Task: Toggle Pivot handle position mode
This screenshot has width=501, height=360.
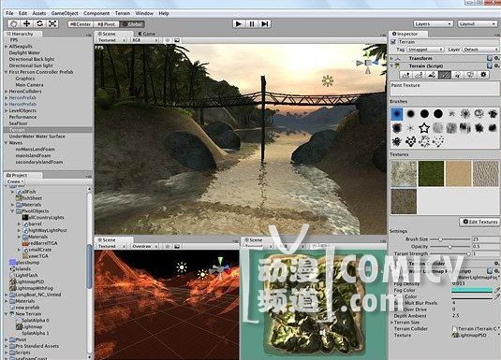Action: 107,24
